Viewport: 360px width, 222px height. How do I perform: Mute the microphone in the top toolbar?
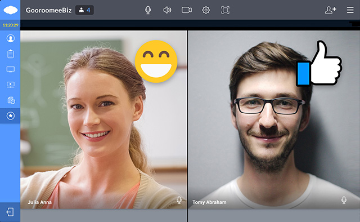coord(148,10)
